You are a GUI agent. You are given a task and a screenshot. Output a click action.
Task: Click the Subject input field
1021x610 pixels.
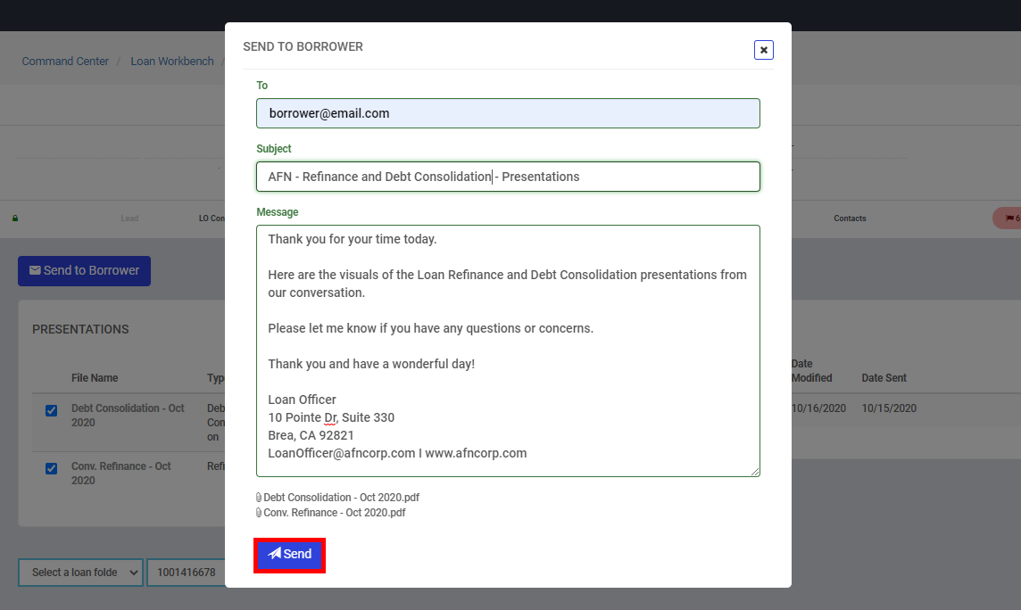point(508,177)
